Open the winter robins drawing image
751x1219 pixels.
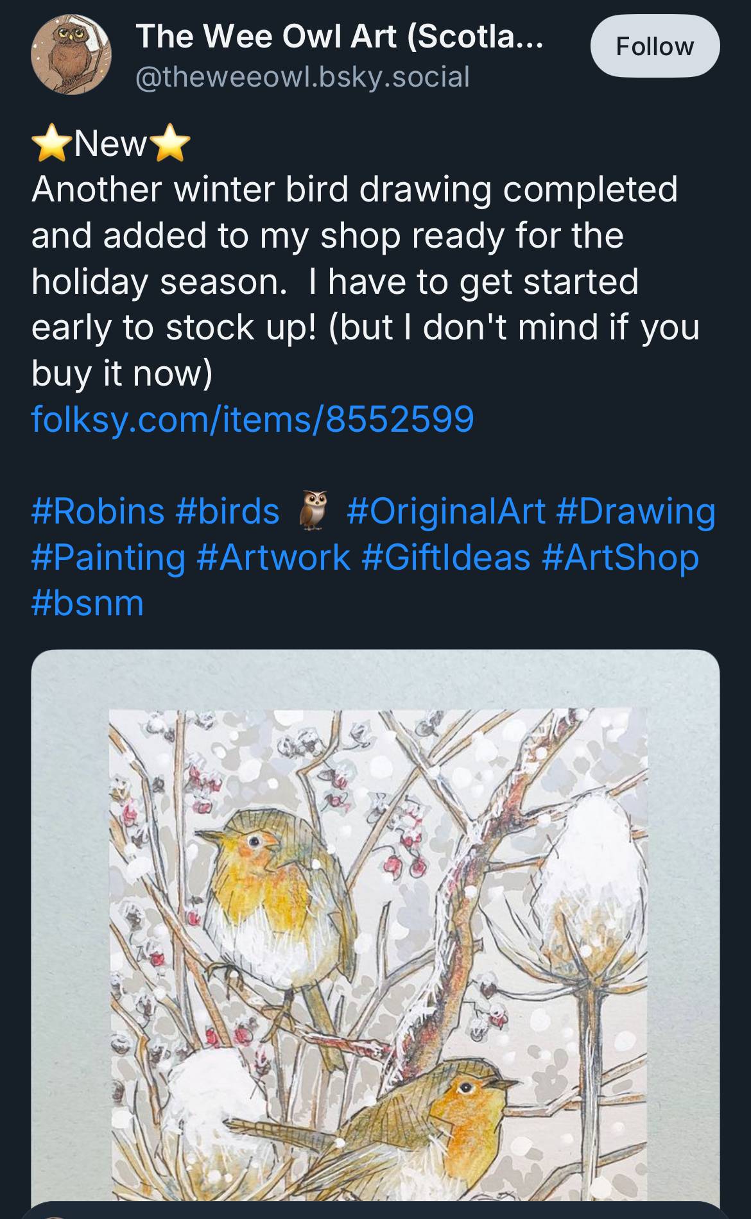[x=376, y=930]
